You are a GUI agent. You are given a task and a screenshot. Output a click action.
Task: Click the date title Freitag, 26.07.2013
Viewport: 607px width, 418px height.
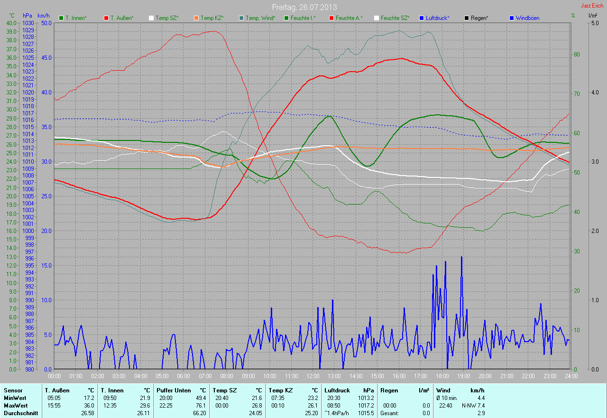click(x=303, y=7)
